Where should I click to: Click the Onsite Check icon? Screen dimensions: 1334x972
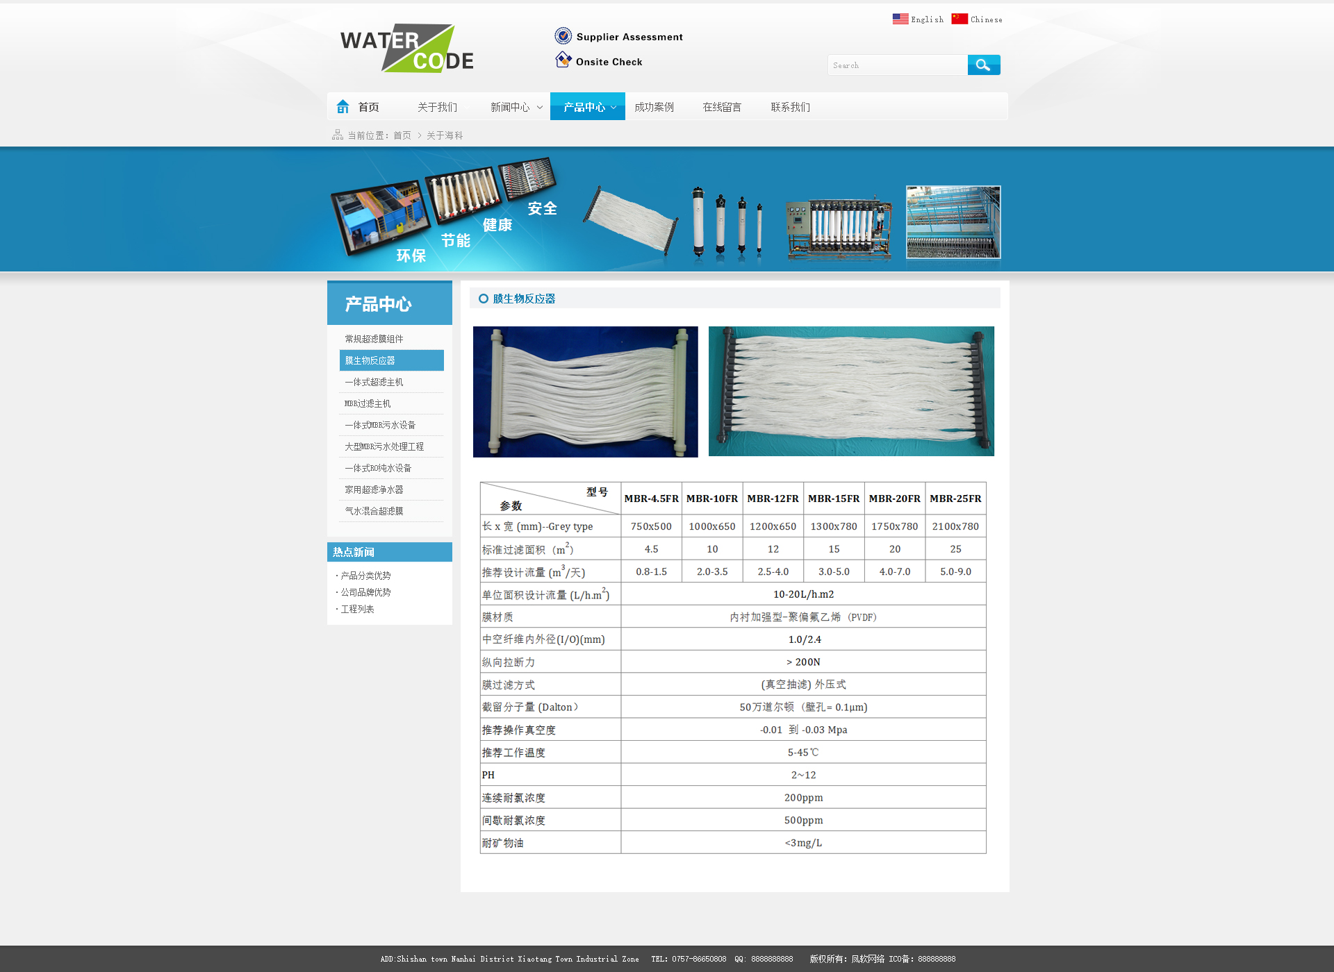563,60
